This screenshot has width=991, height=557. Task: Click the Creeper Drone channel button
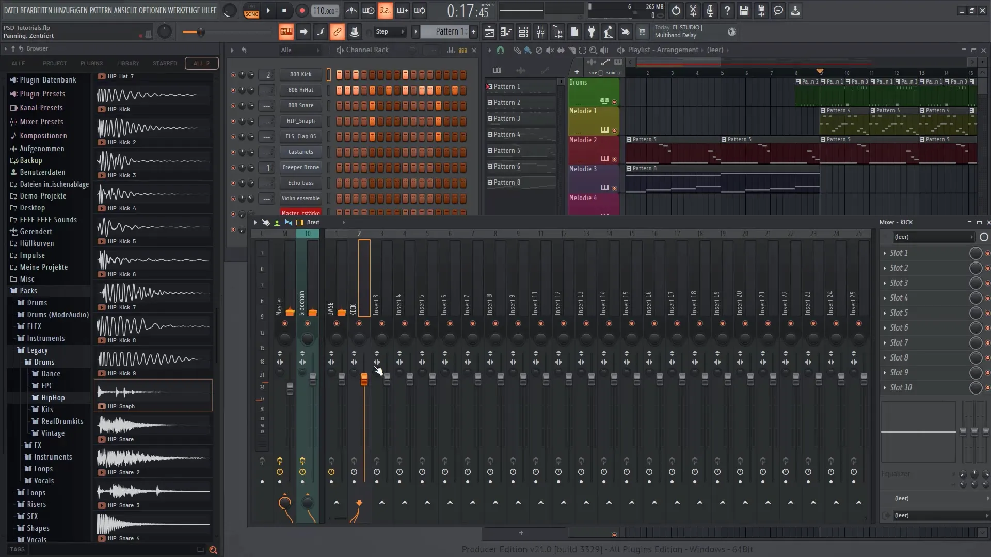pyautogui.click(x=301, y=168)
